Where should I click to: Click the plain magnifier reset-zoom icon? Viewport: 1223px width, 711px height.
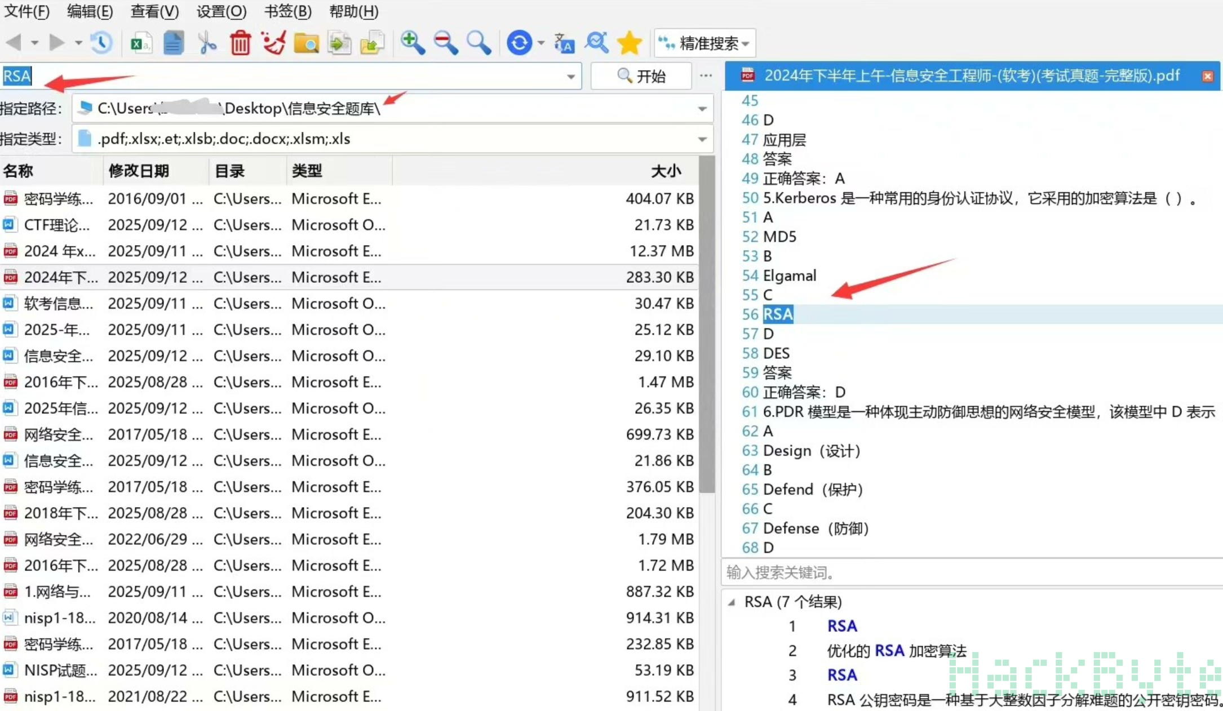[x=478, y=43]
